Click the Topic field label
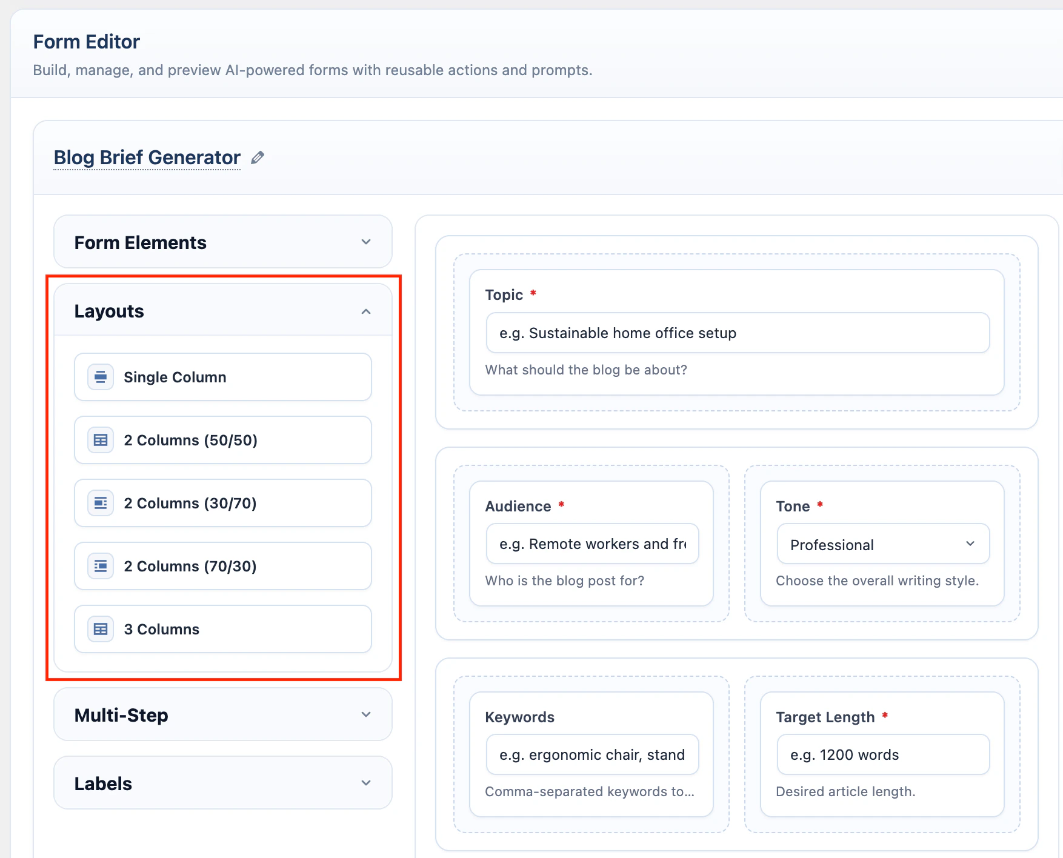 coord(504,295)
